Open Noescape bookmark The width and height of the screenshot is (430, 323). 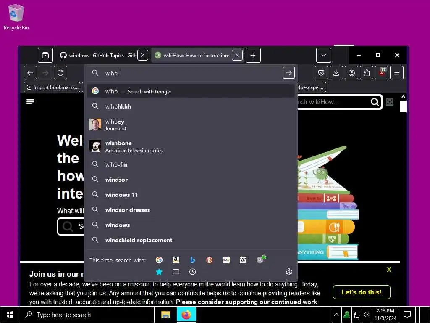pyautogui.click(x=312, y=87)
